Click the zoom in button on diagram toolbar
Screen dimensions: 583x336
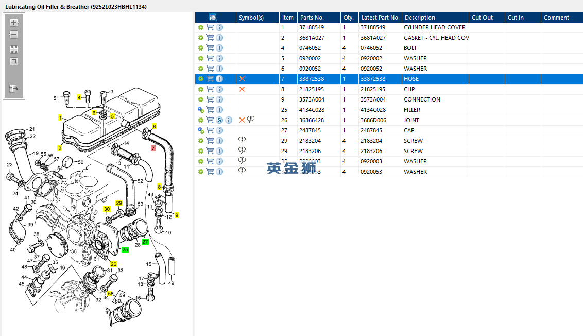point(14,23)
